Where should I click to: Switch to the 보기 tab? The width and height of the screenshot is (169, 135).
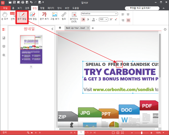pos(20,8)
